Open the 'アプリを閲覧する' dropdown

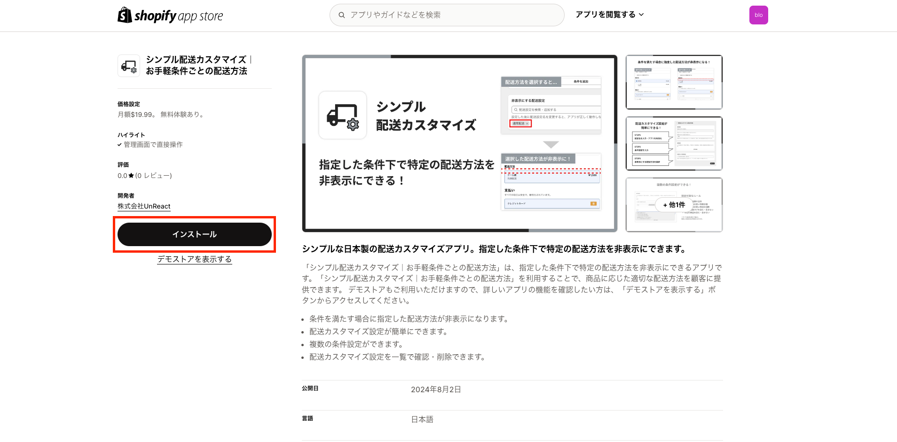609,15
